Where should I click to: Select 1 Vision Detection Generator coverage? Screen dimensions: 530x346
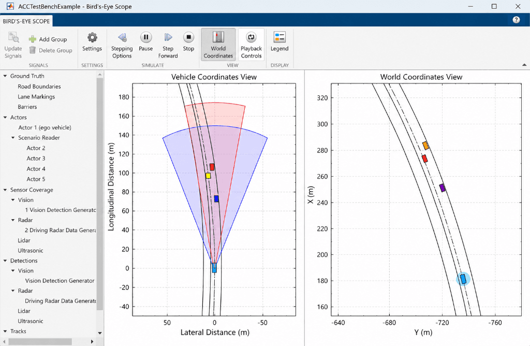click(61, 210)
